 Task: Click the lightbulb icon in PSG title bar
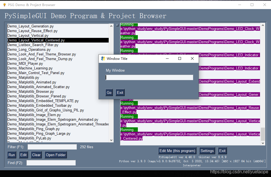click(x=4, y=5)
